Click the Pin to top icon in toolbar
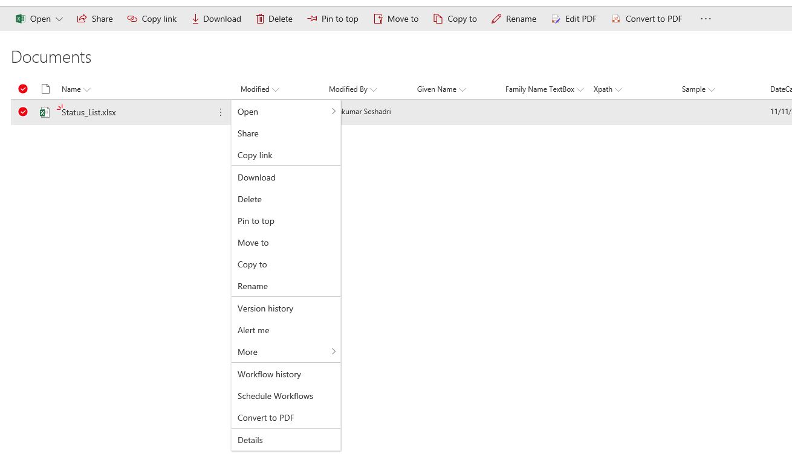The width and height of the screenshot is (792, 466). (312, 19)
